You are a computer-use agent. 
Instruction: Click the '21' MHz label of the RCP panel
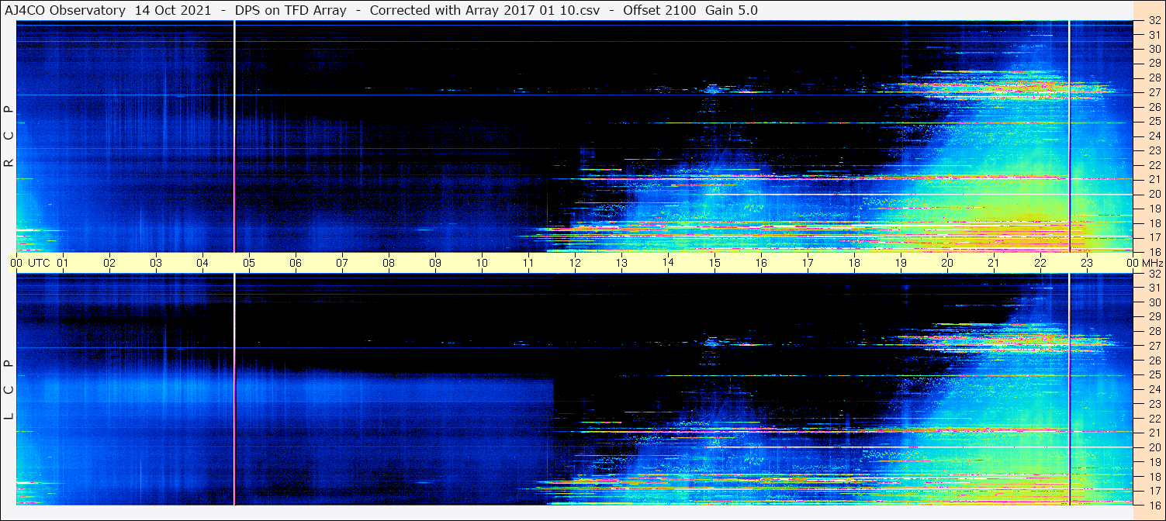[1154, 179]
